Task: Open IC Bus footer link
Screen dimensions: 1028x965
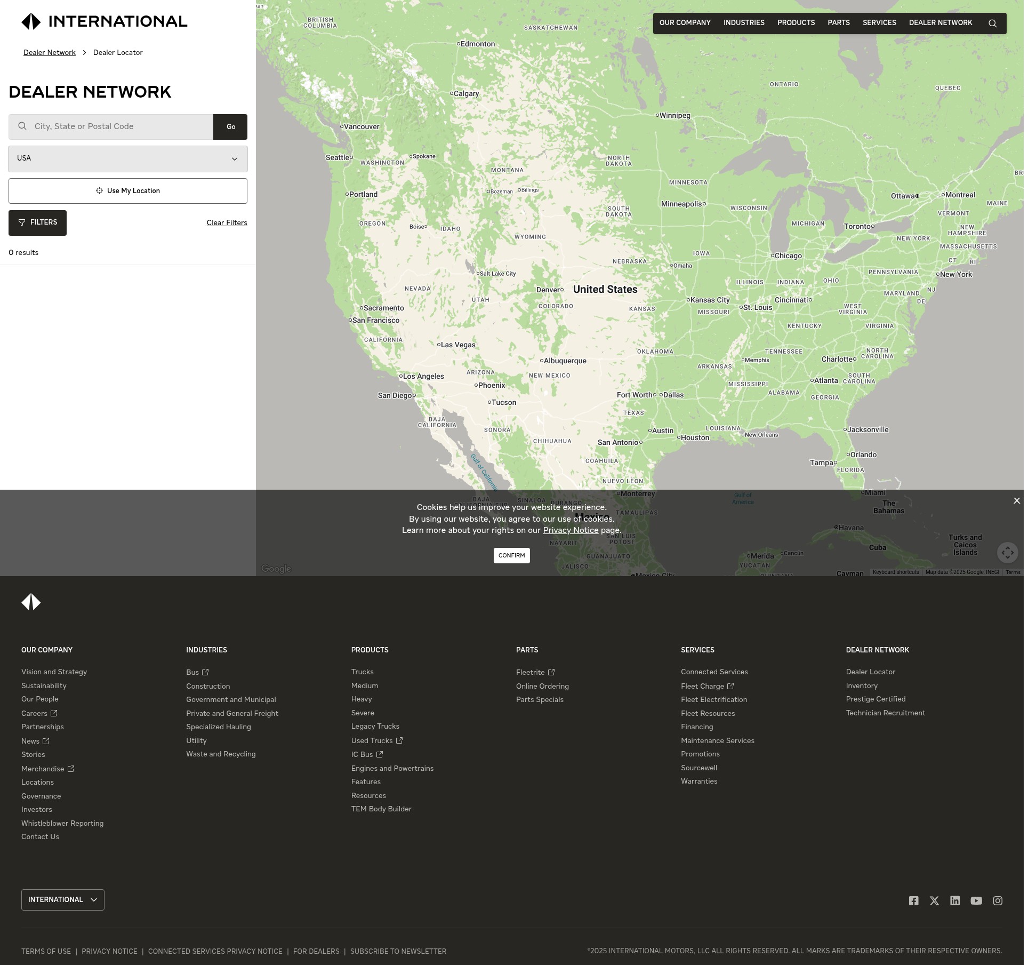Action: click(367, 754)
